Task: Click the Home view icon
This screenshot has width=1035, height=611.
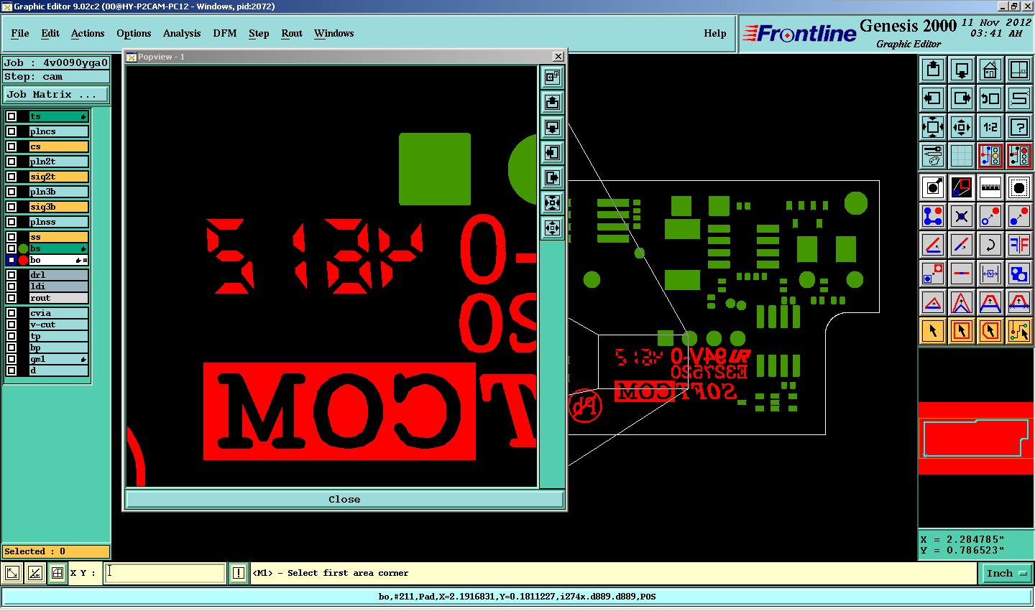Action: coord(990,70)
